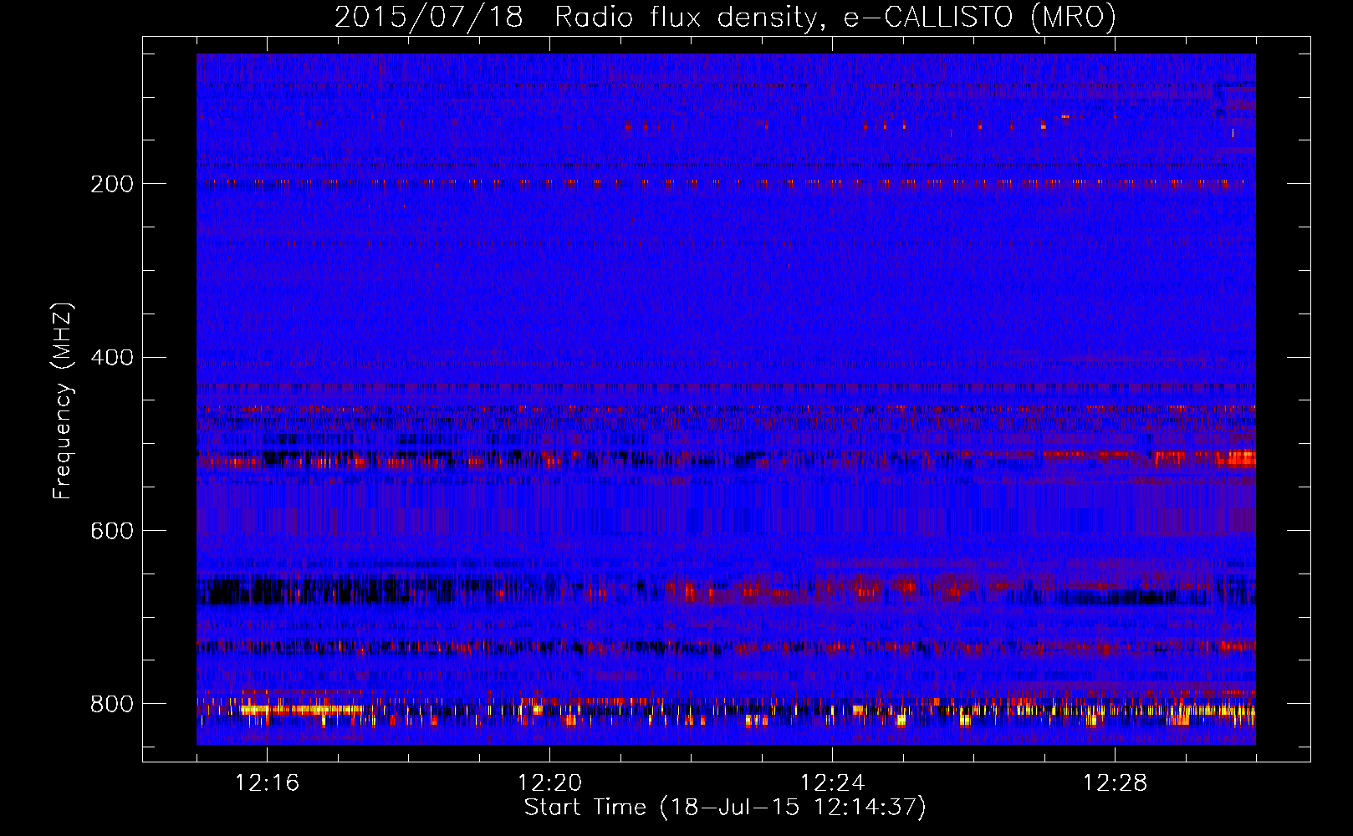Viewport: 1353px width, 836px height.
Task: Click the 12:20 time tick label
Action: [549, 782]
